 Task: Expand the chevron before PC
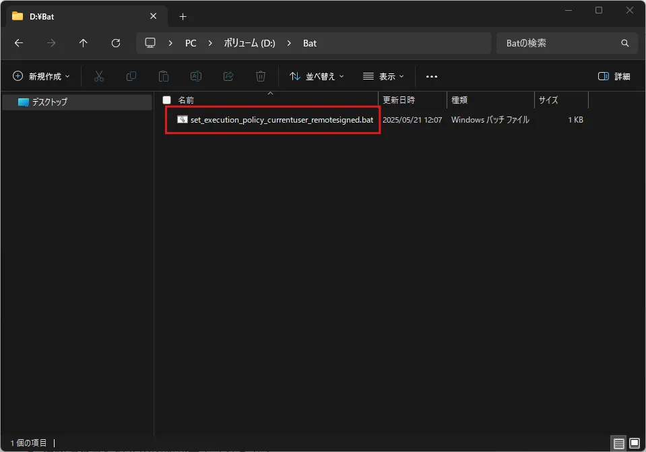click(170, 43)
